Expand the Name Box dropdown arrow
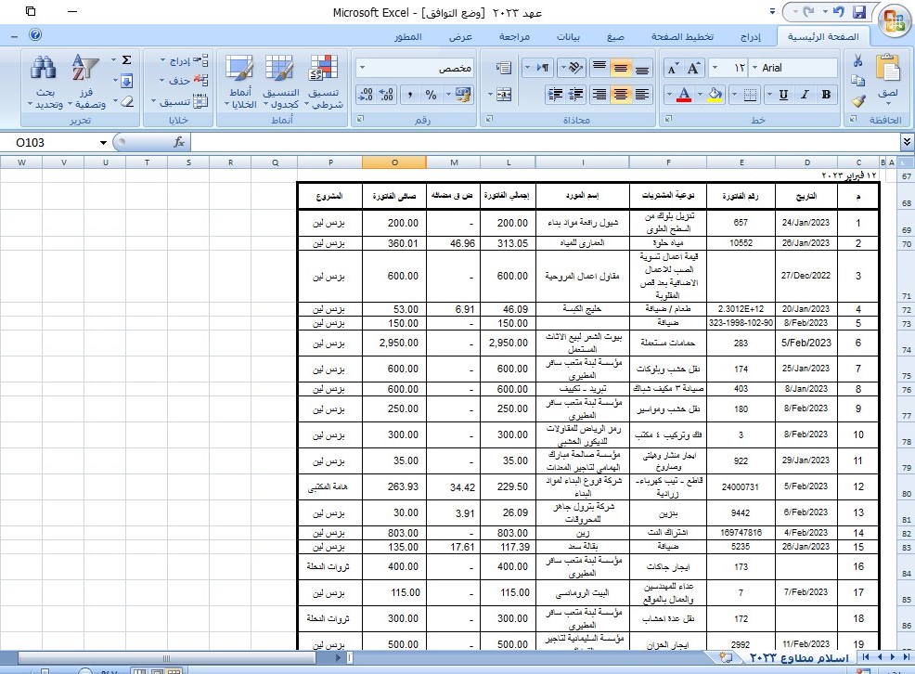This screenshot has width=915, height=674. point(103,142)
